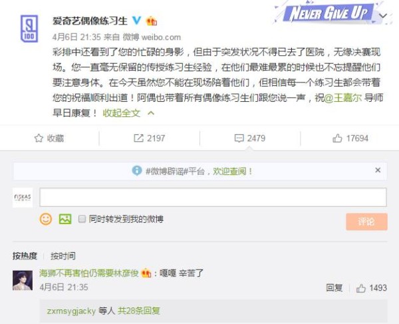Click into the comment text box
Viewport: 399px width, 324px height.
(213, 197)
